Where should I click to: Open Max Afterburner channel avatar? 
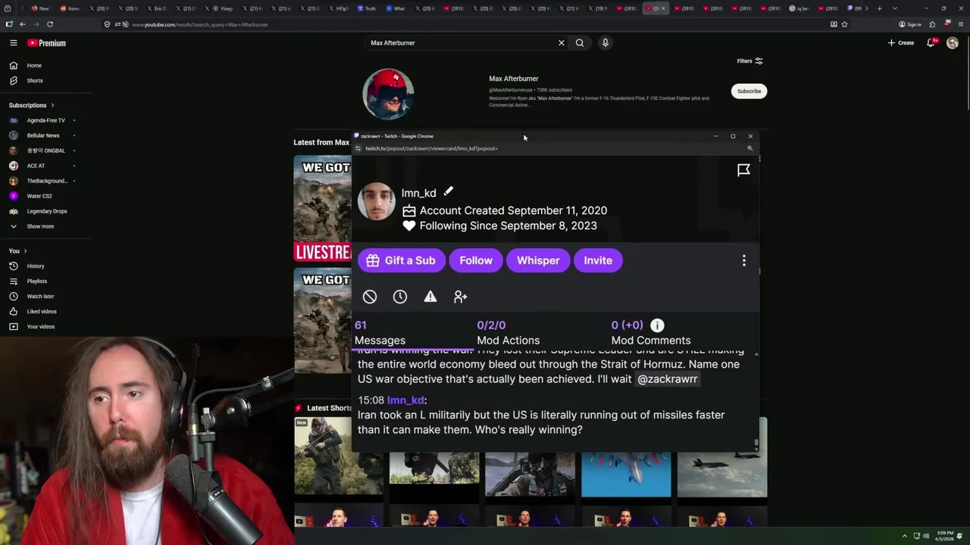coord(388,95)
